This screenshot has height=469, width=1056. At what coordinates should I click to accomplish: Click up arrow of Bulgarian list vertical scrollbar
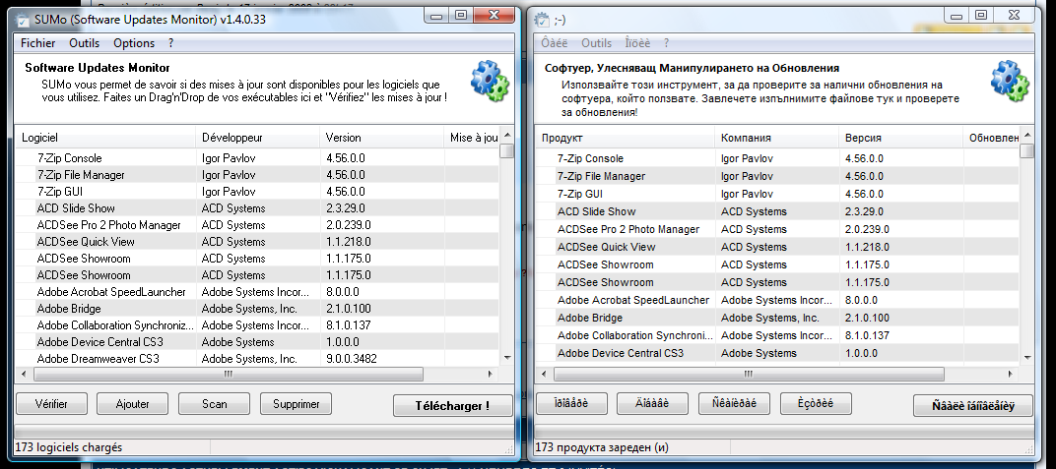[1027, 137]
